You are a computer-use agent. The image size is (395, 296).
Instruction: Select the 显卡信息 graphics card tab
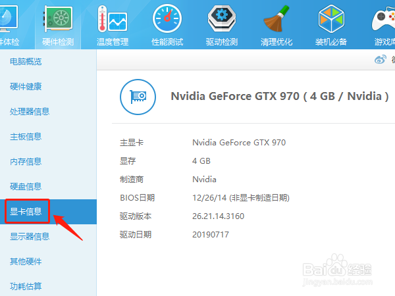click(26, 212)
